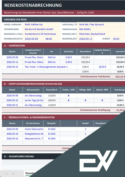
Task: Select the Nordwind Handels GmbH company cell
Action: click(41, 29)
